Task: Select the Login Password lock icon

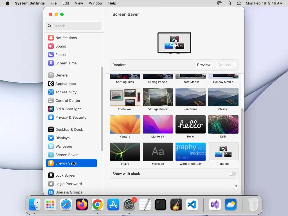Action: (51, 184)
